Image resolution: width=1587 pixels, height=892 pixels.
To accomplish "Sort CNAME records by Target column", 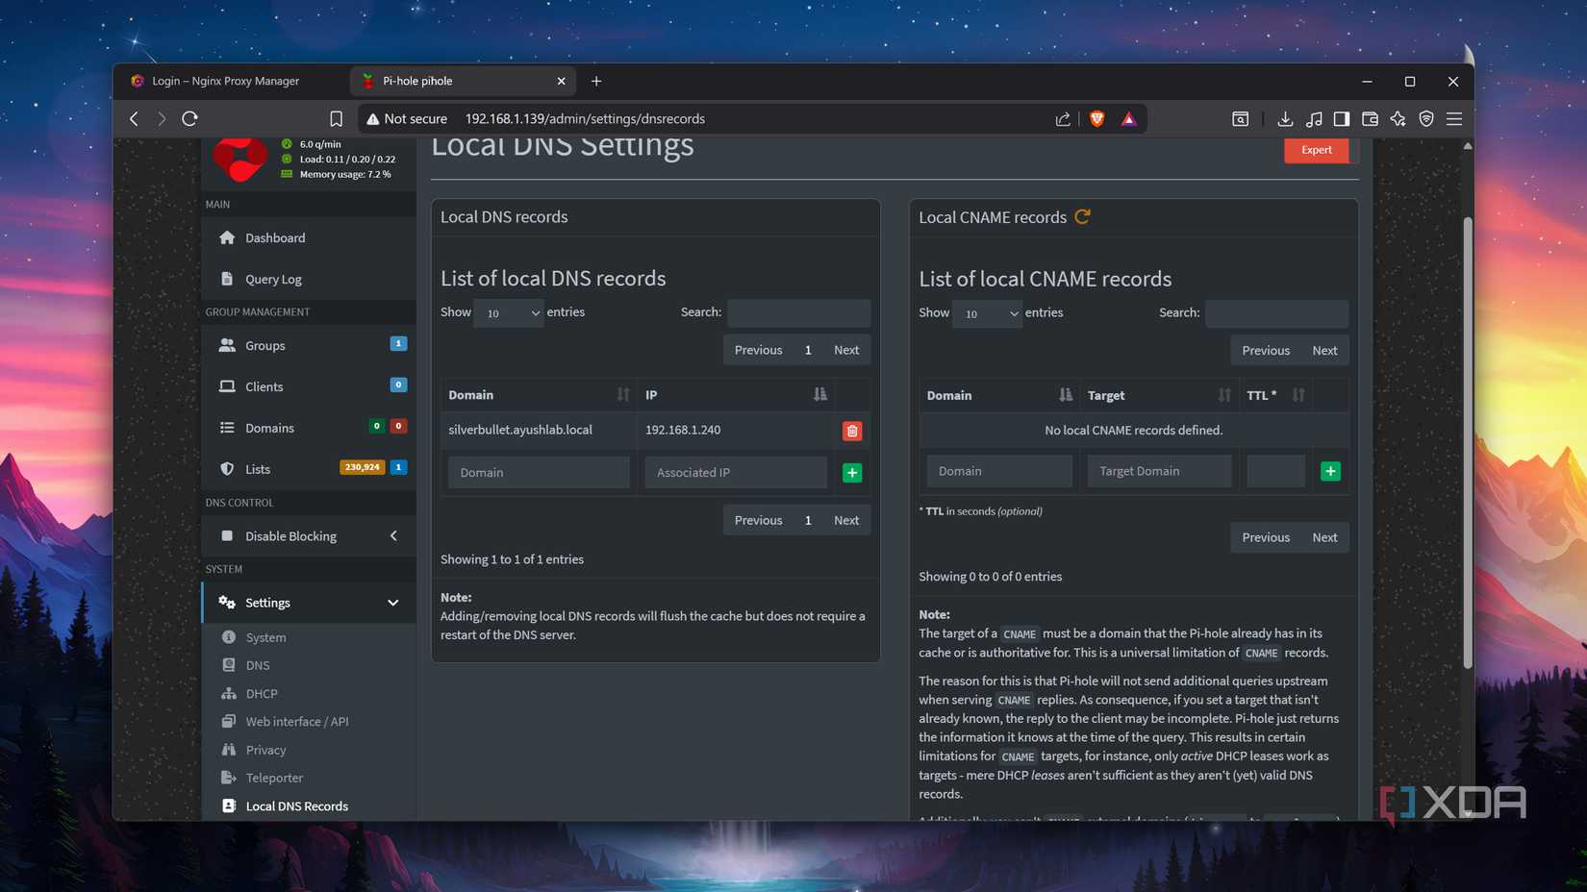I will tap(1223, 395).
